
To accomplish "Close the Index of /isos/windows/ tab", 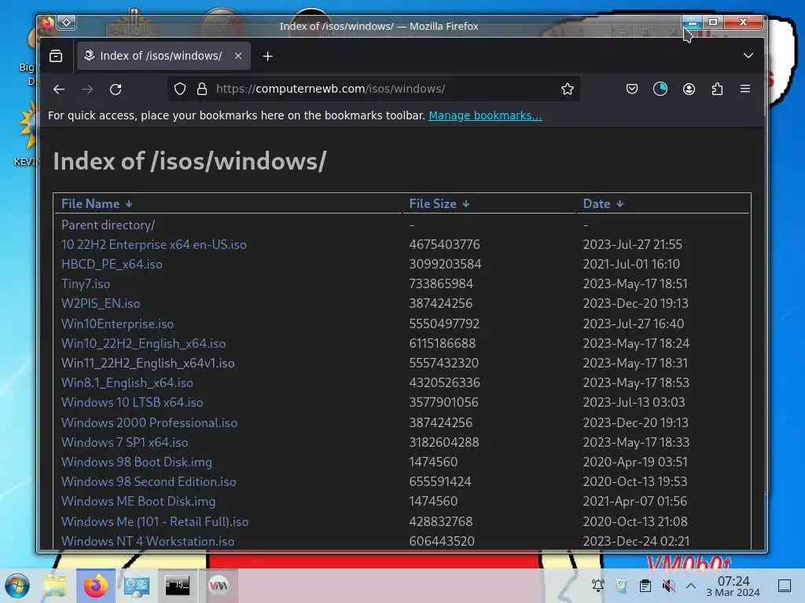I will point(238,56).
